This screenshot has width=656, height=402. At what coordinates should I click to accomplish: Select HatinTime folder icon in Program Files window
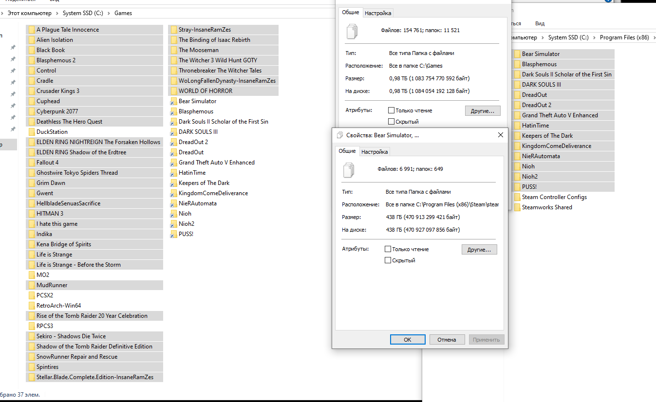[x=517, y=126]
